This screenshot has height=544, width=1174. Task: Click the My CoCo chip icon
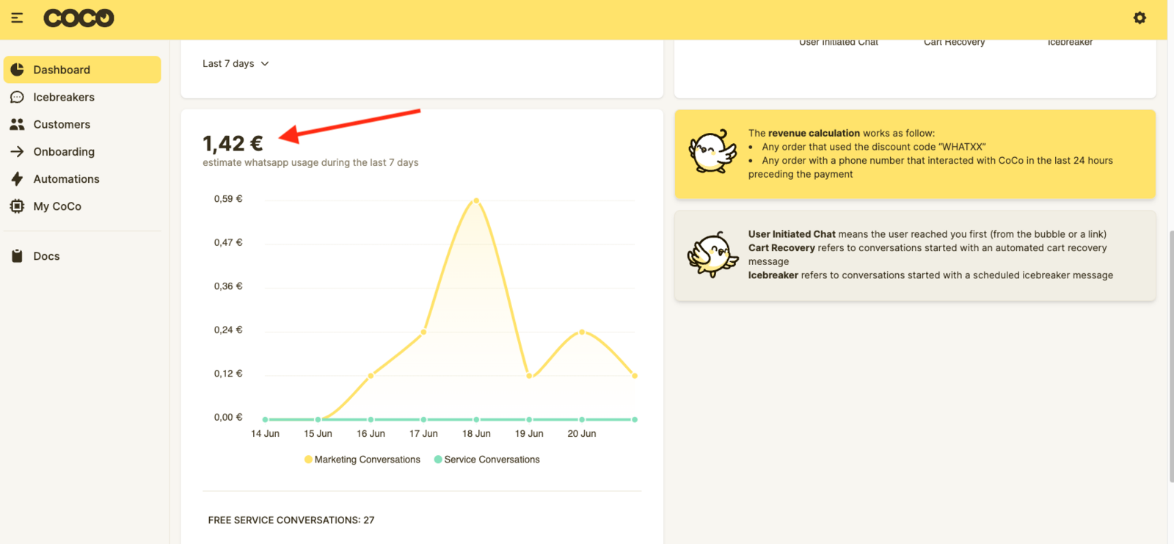click(x=17, y=206)
